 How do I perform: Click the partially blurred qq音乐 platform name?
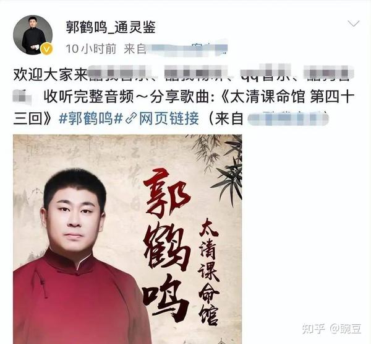(266, 74)
